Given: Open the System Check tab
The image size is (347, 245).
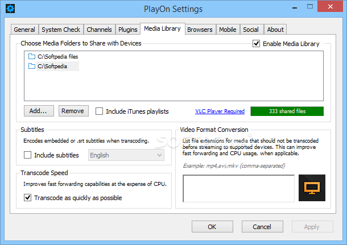Looking at the screenshot, I should 61,30.
